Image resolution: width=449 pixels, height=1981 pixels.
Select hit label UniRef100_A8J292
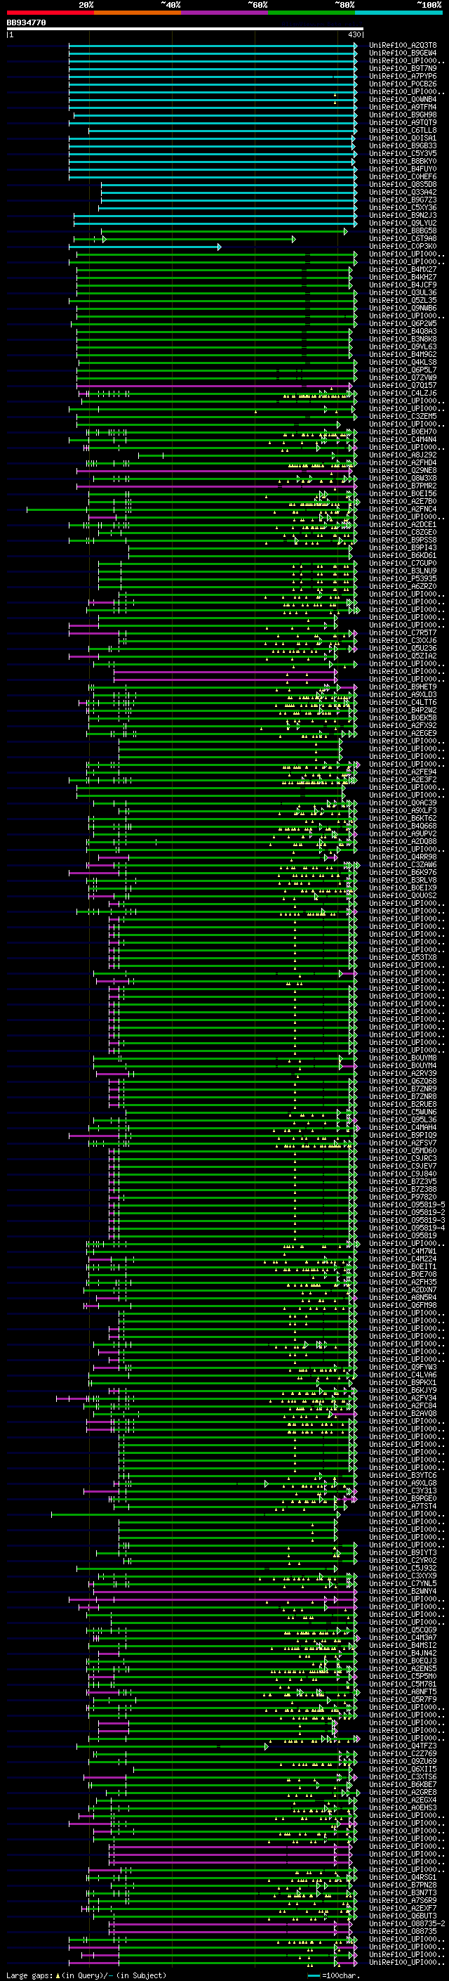403,455
